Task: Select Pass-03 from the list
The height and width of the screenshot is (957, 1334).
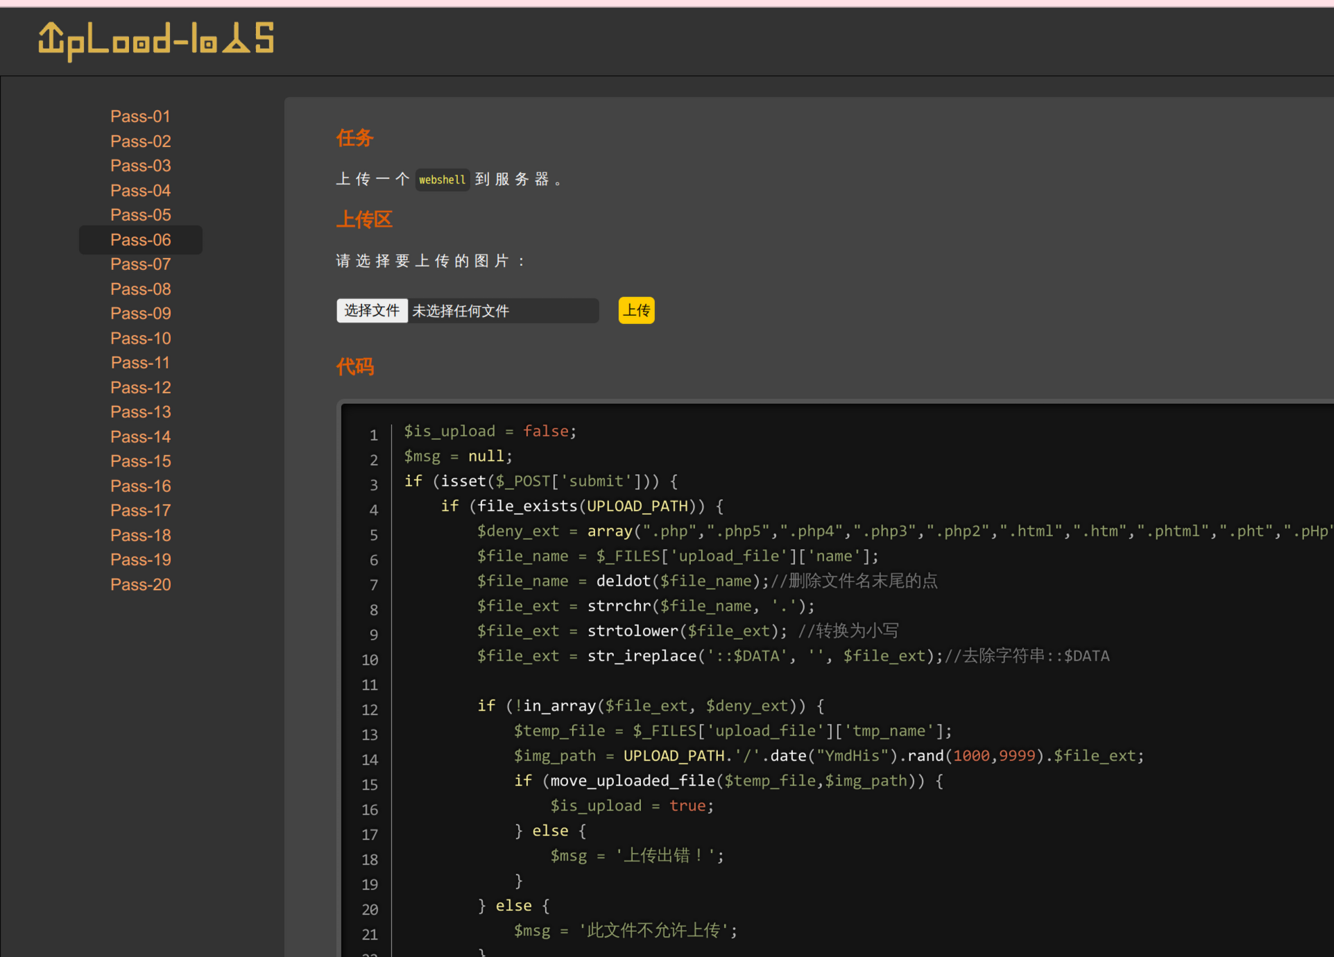Action: point(140,166)
